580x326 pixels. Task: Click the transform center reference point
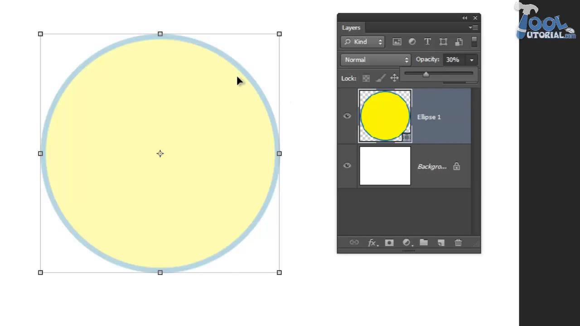coord(160,153)
